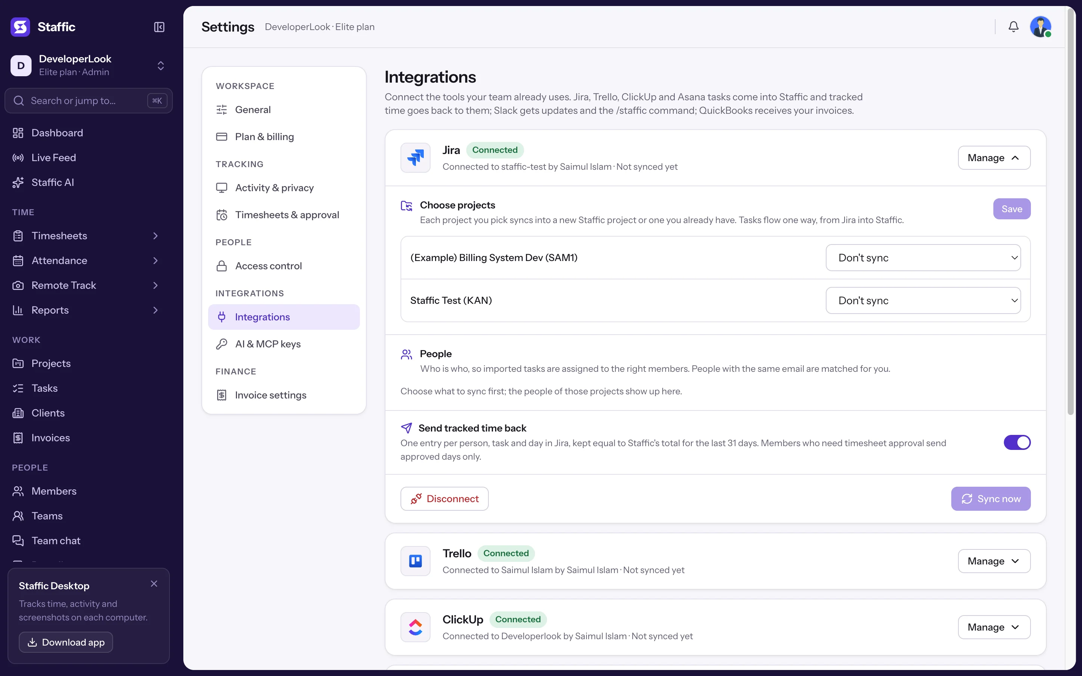Click the Integrations page heading
1082x676 pixels.
point(430,77)
